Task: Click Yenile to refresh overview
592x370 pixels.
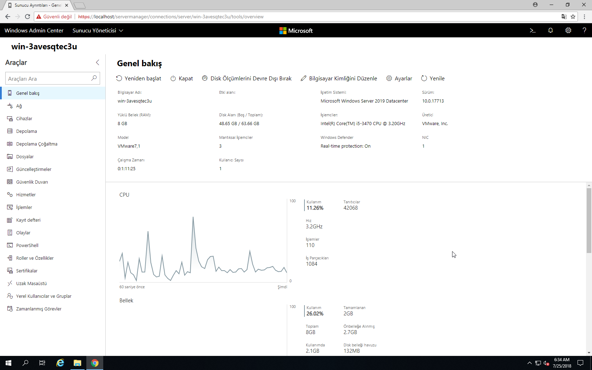Action: click(433, 78)
